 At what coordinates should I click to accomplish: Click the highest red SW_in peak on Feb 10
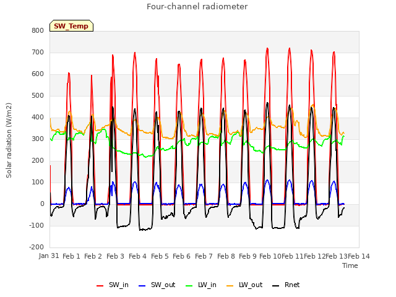click(x=267, y=48)
